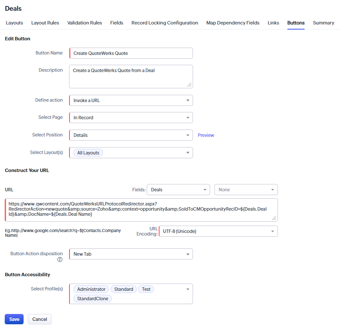Screen dimensions: 341x332
Task: Switch to the Links tab
Action: [x=273, y=23]
